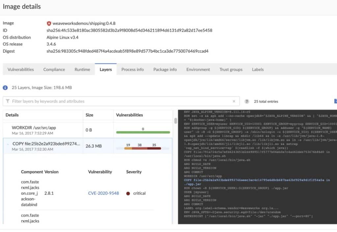This screenshot has height=232, width=337.
Task: Expand the com.fasterxml.jackson component entry at the bottom
Action: click(30, 218)
